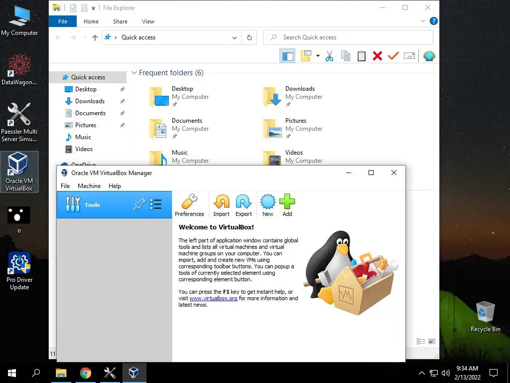
Task: Open the Tools list menu icon
Action: click(155, 204)
